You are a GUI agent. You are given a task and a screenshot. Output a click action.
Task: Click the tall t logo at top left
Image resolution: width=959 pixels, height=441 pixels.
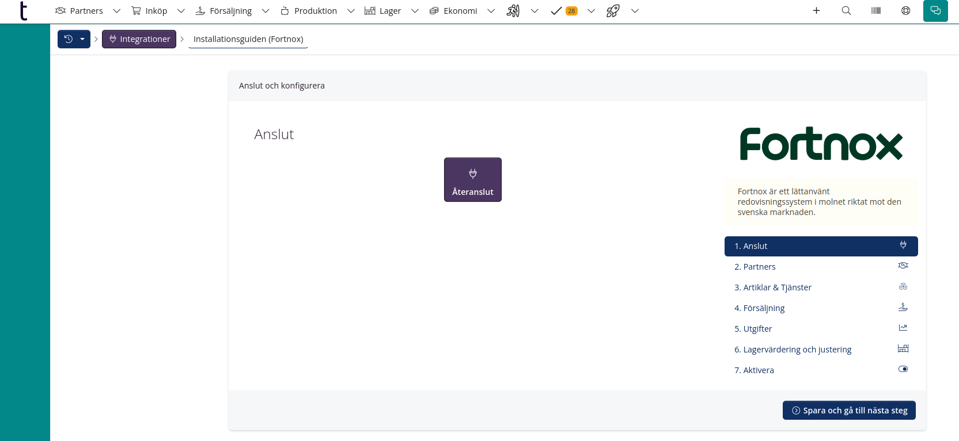pyautogui.click(x=23, y=11)
